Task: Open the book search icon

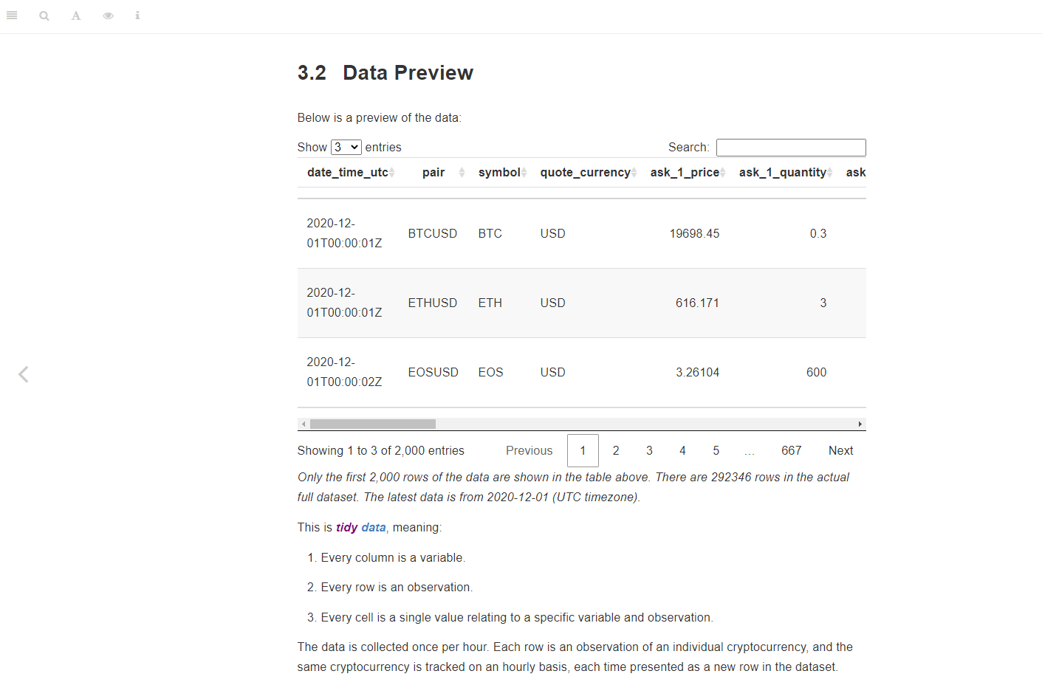Action: click(x=44, y=16)
